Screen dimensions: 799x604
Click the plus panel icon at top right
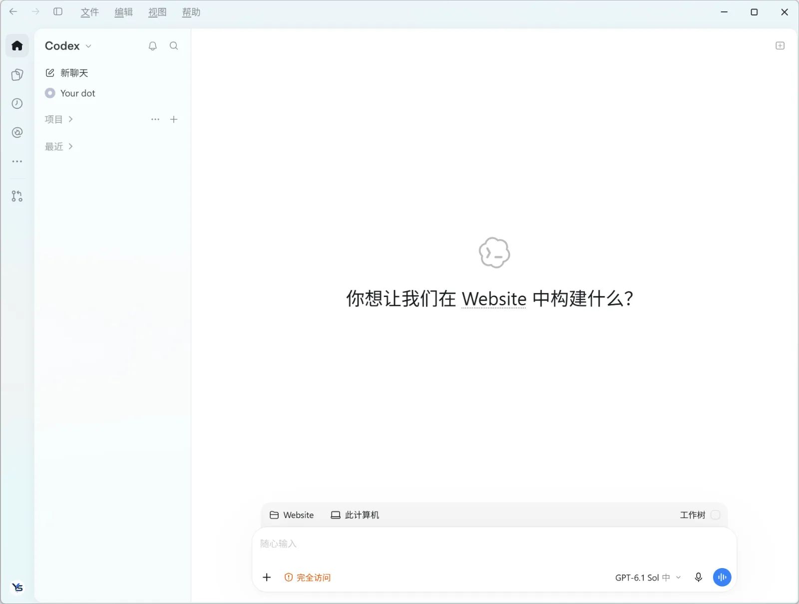pyautogui.click(x=780, y=45)
